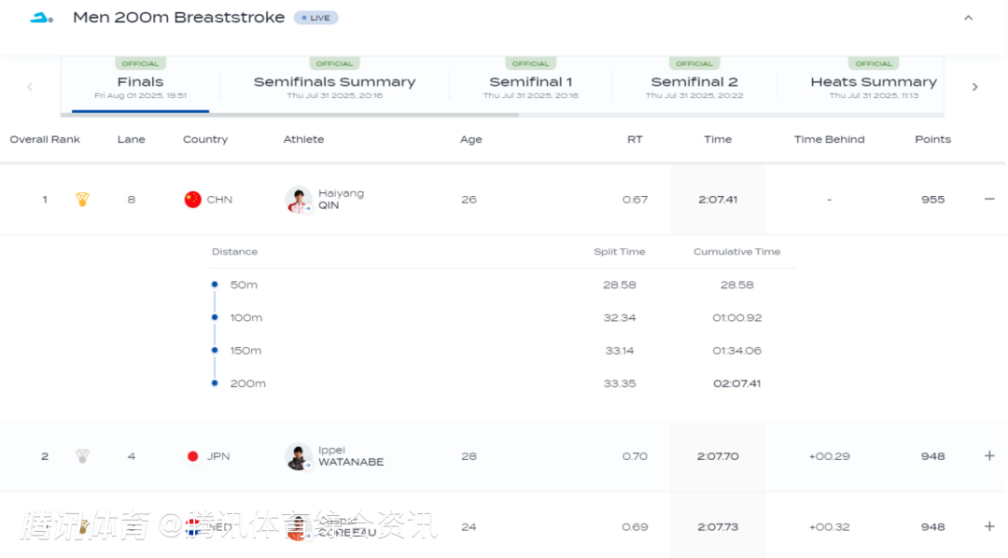The image size is (1008, 558).
Task: Click the Time column header
Action: (718, 140)
